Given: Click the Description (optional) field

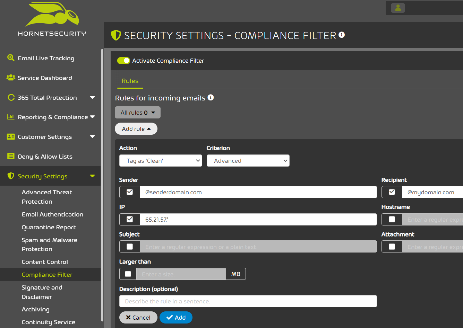Looking at the screenshot, I should (x=248, y=301).
